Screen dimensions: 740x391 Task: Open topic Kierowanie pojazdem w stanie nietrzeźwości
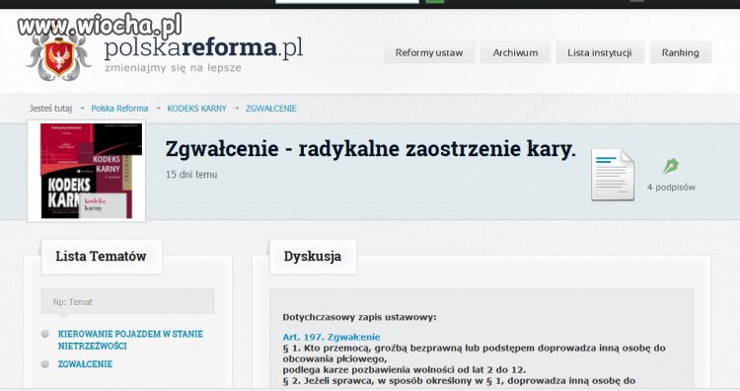130,340
